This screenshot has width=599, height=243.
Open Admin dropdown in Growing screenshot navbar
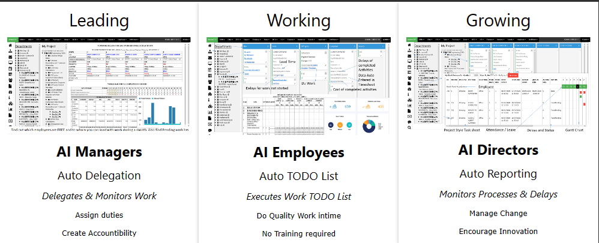tap(585, 40)
